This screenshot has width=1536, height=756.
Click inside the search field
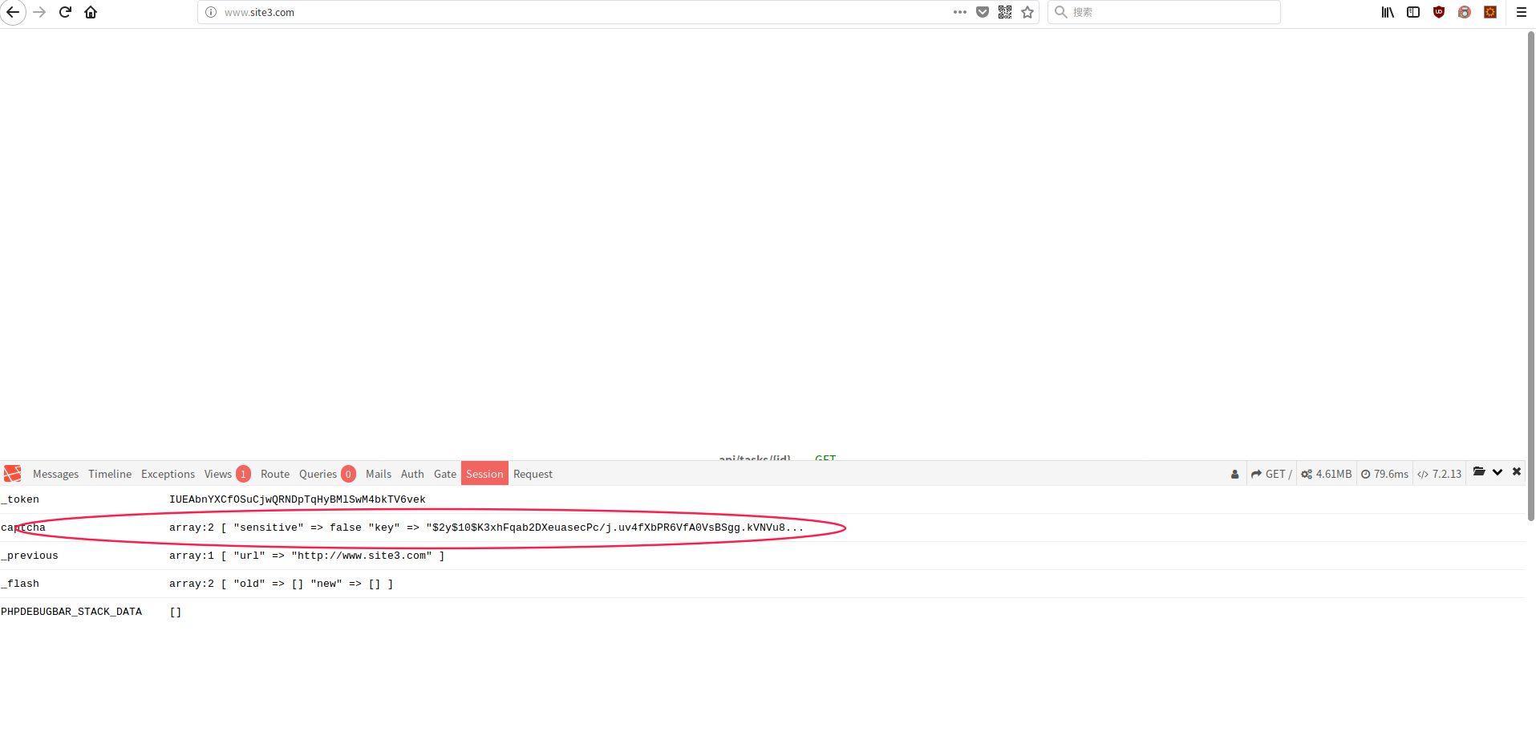[1163, 12]
